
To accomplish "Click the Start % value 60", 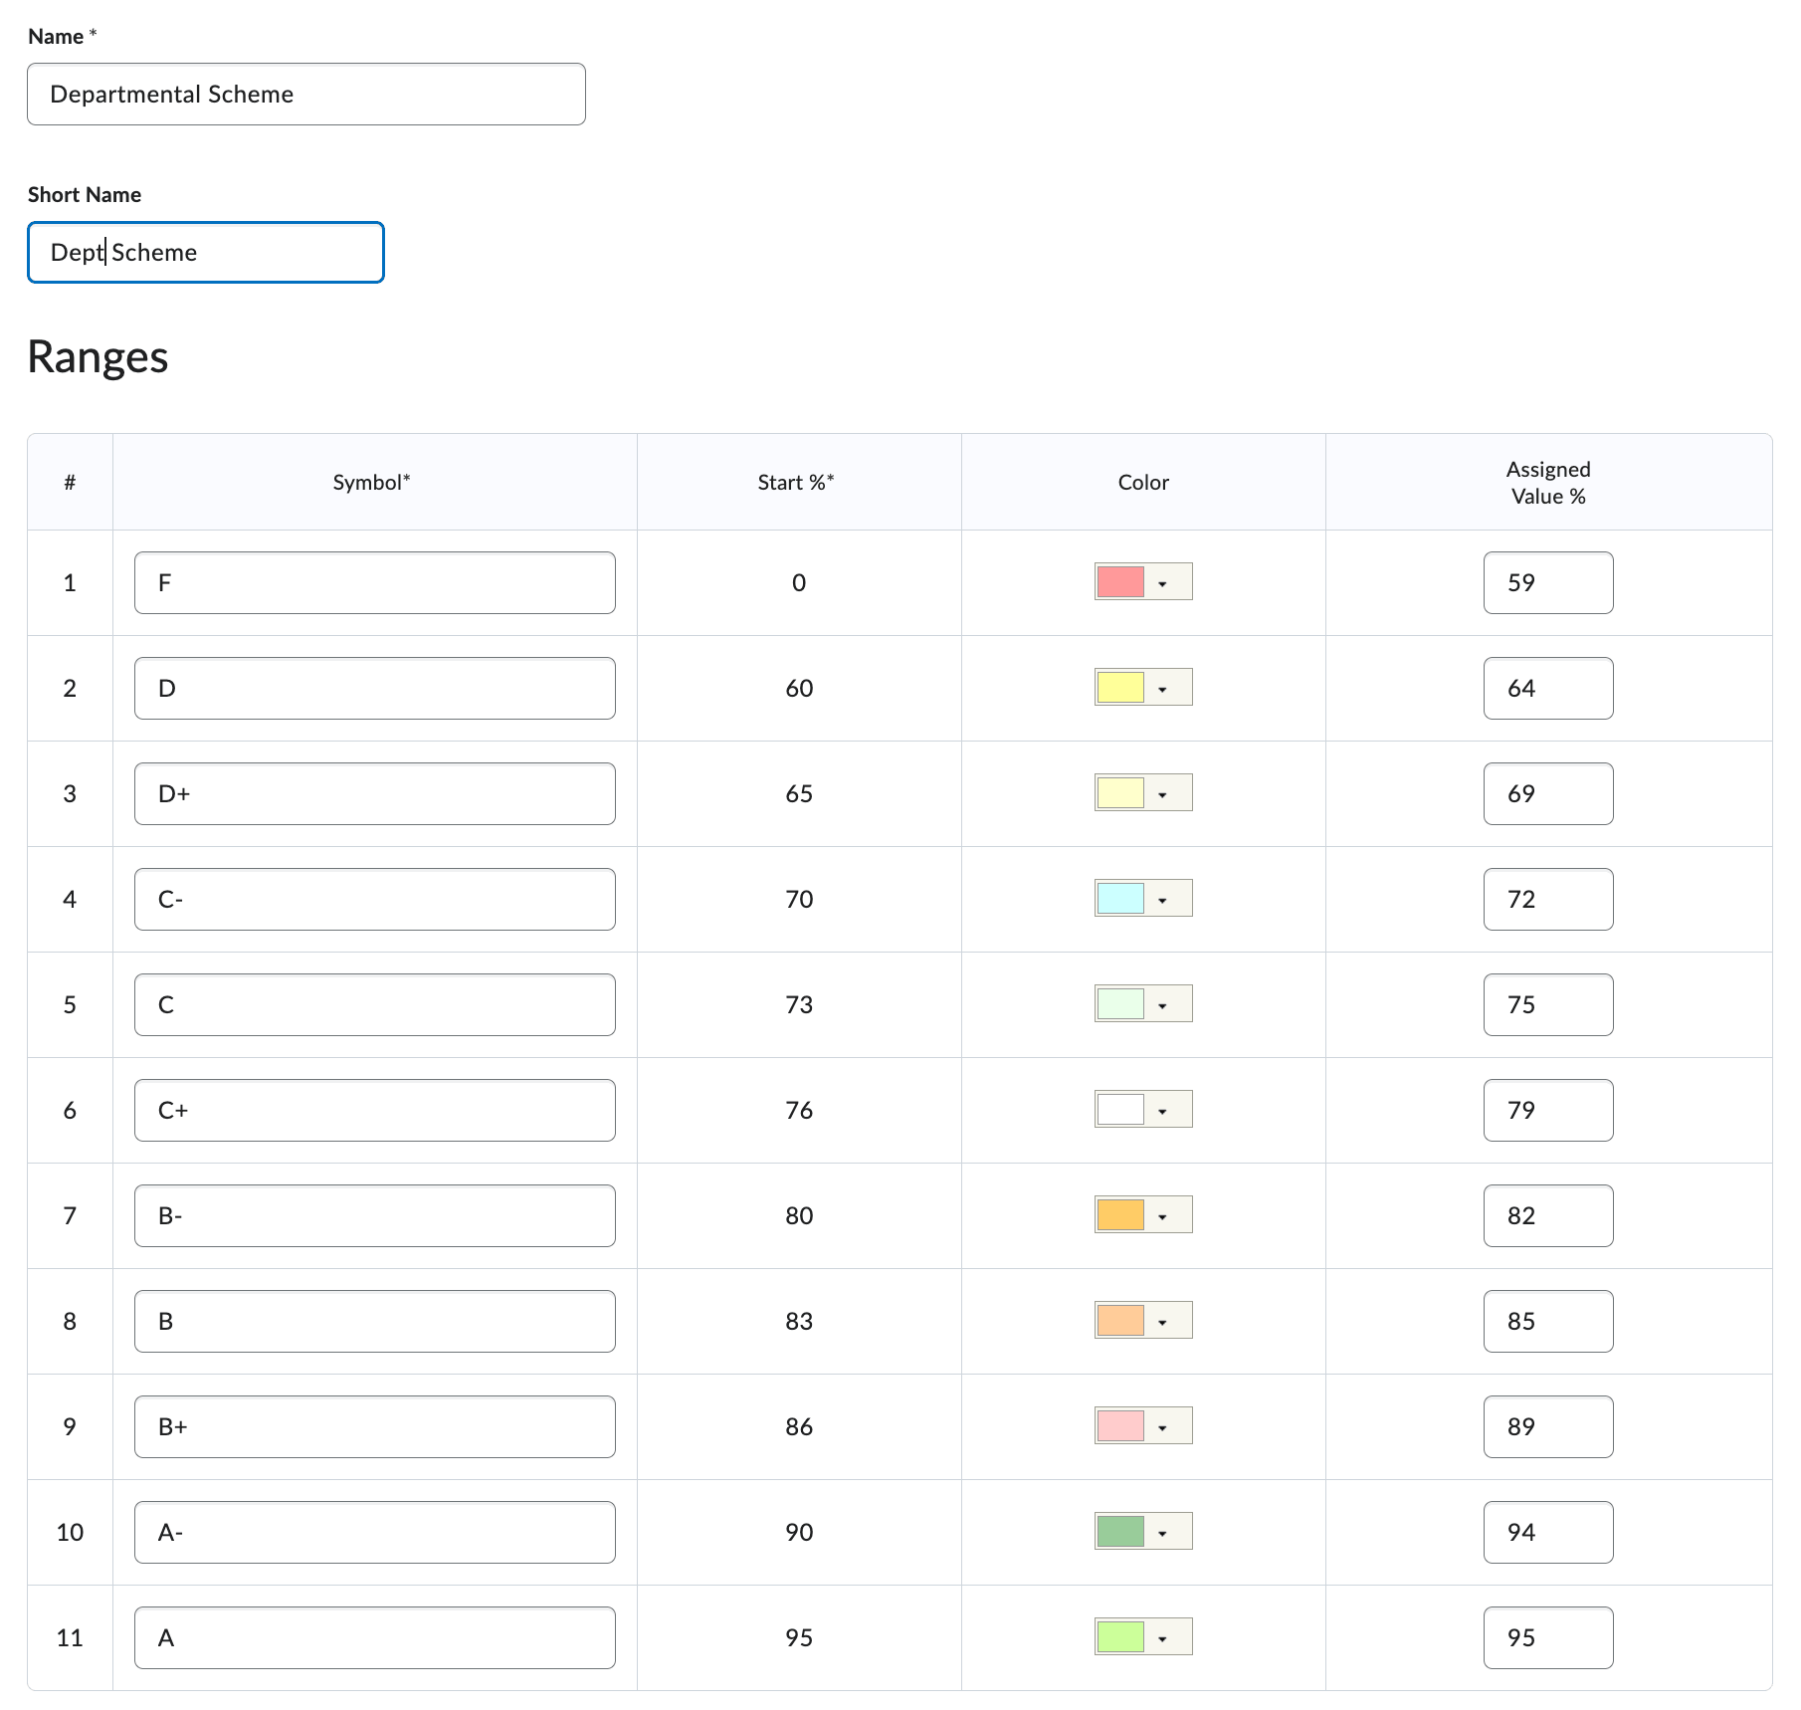I will click(x=799, y=689).
